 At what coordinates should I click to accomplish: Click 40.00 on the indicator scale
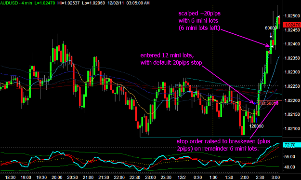(289, 167)
